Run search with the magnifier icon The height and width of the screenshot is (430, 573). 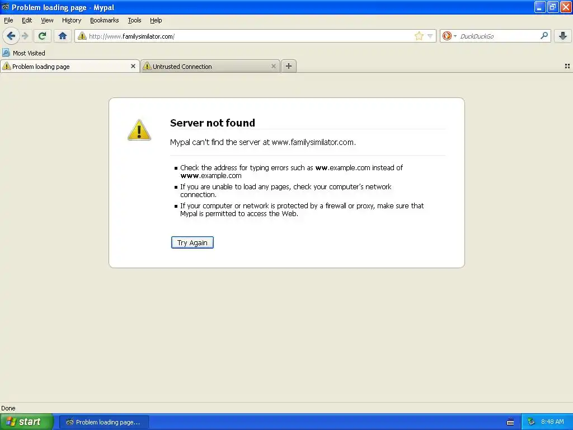tap(544, 35)
